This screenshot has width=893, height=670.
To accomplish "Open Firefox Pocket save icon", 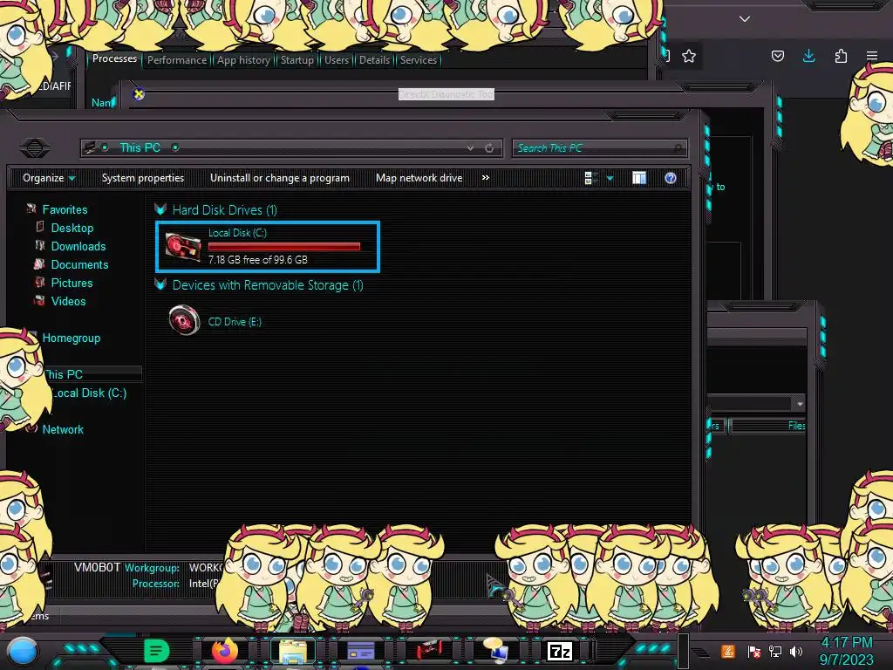I will [777, 56].
